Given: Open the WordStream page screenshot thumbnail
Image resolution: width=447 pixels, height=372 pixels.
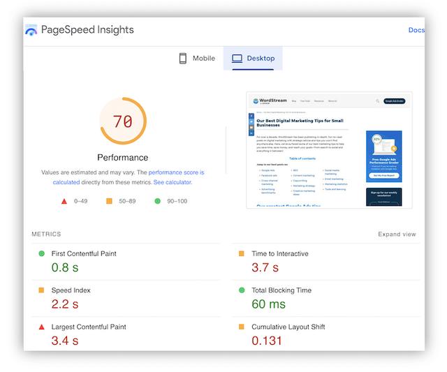Looking at the screenshot, I should (x=329, y=150).
